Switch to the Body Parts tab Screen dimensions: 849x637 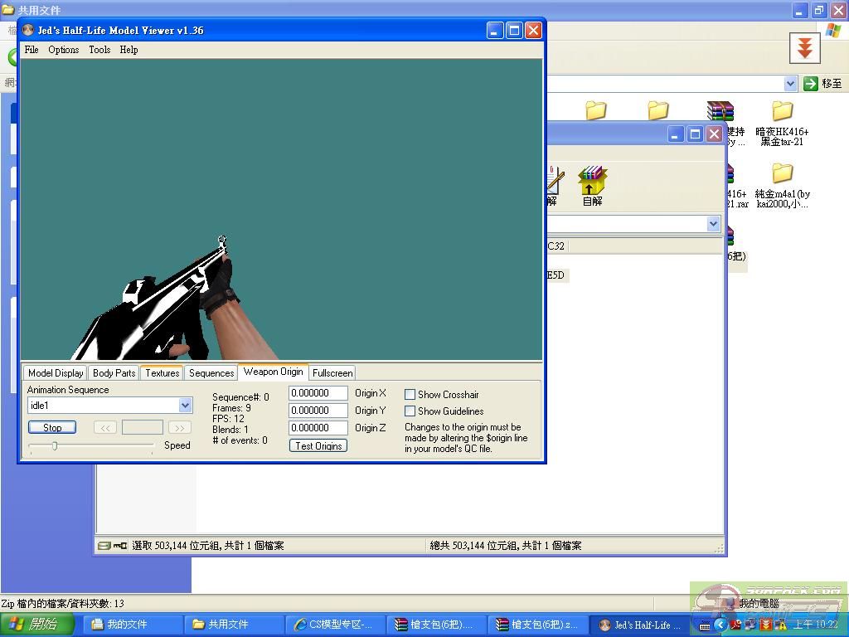[114, 373]
